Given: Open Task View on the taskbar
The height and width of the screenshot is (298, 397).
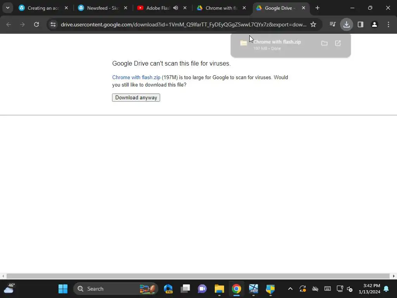Looking at the screenshot, I should pos(185,289).
